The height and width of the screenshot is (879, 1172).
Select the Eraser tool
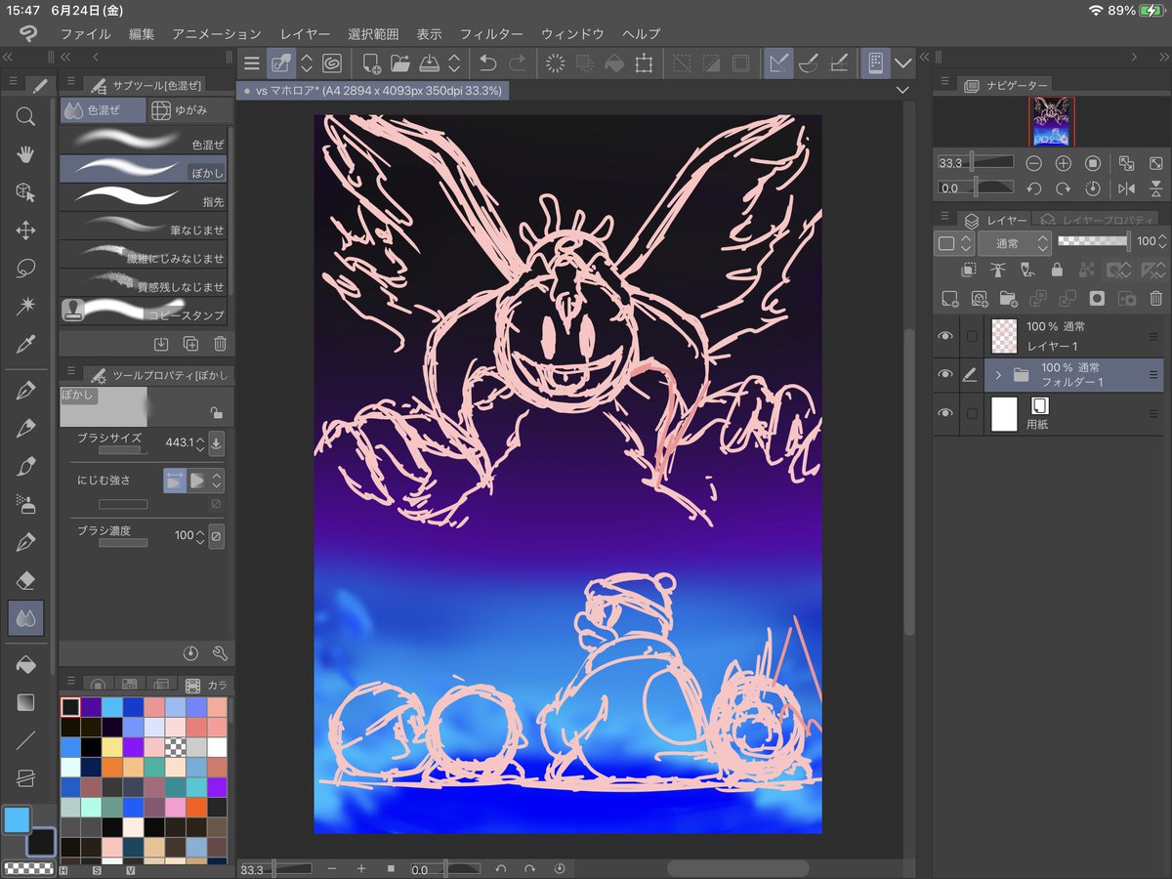click(x=25, y=580)
